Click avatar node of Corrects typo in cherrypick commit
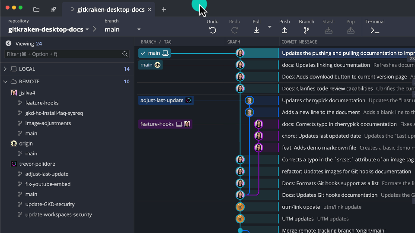This screenshot has width=415, height=233. [259, 124]
